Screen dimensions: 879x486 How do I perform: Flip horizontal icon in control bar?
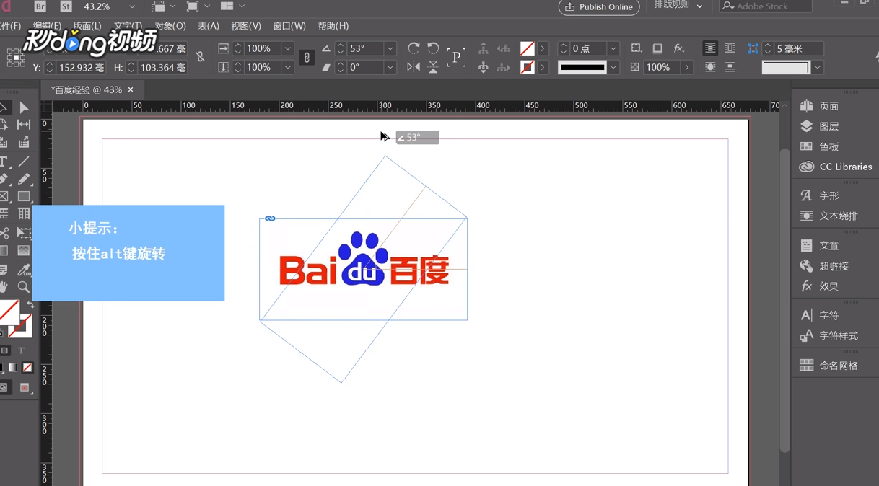point(414,67)
